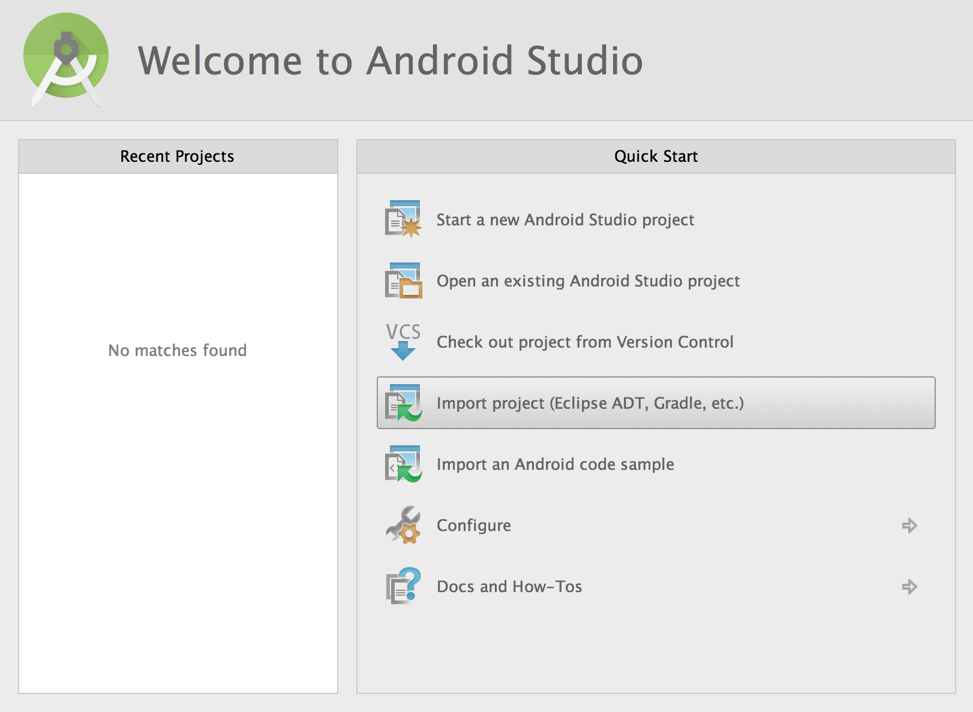
Task: Click the Android code sample import icon
Action: point(403,464)
